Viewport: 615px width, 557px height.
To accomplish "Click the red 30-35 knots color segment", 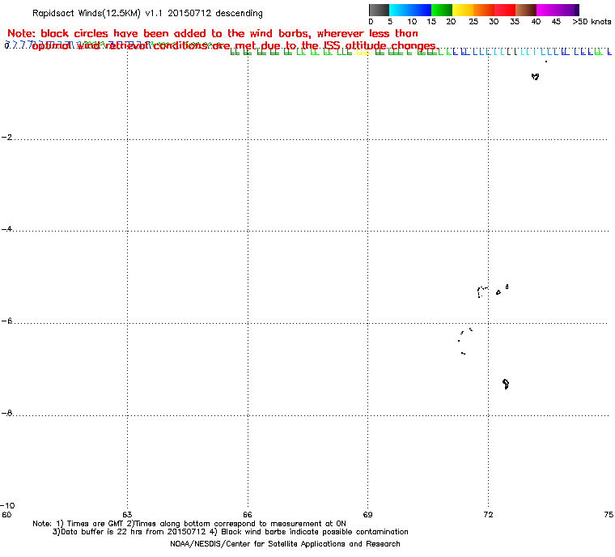I will click(505, 10).
